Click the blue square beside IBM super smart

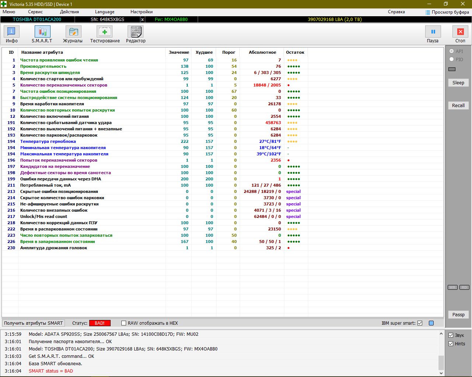tap(431, 323)
